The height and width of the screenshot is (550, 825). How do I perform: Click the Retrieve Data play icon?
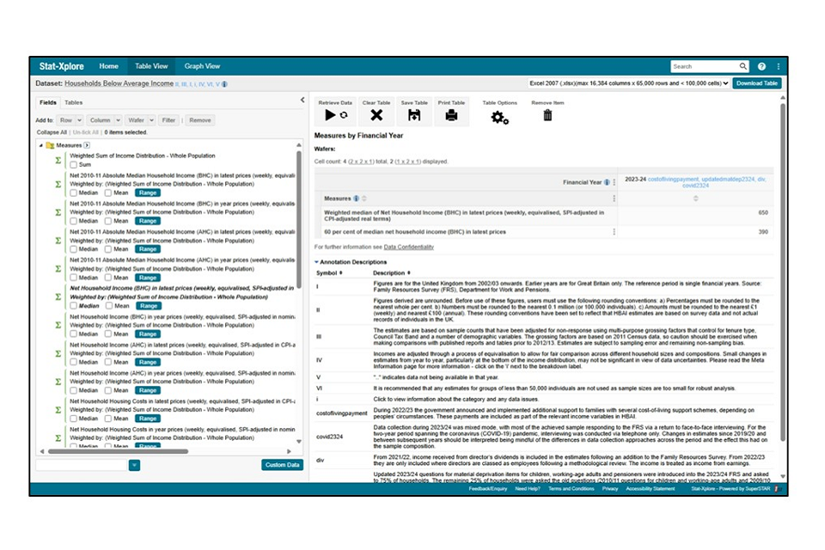point(330,115)
